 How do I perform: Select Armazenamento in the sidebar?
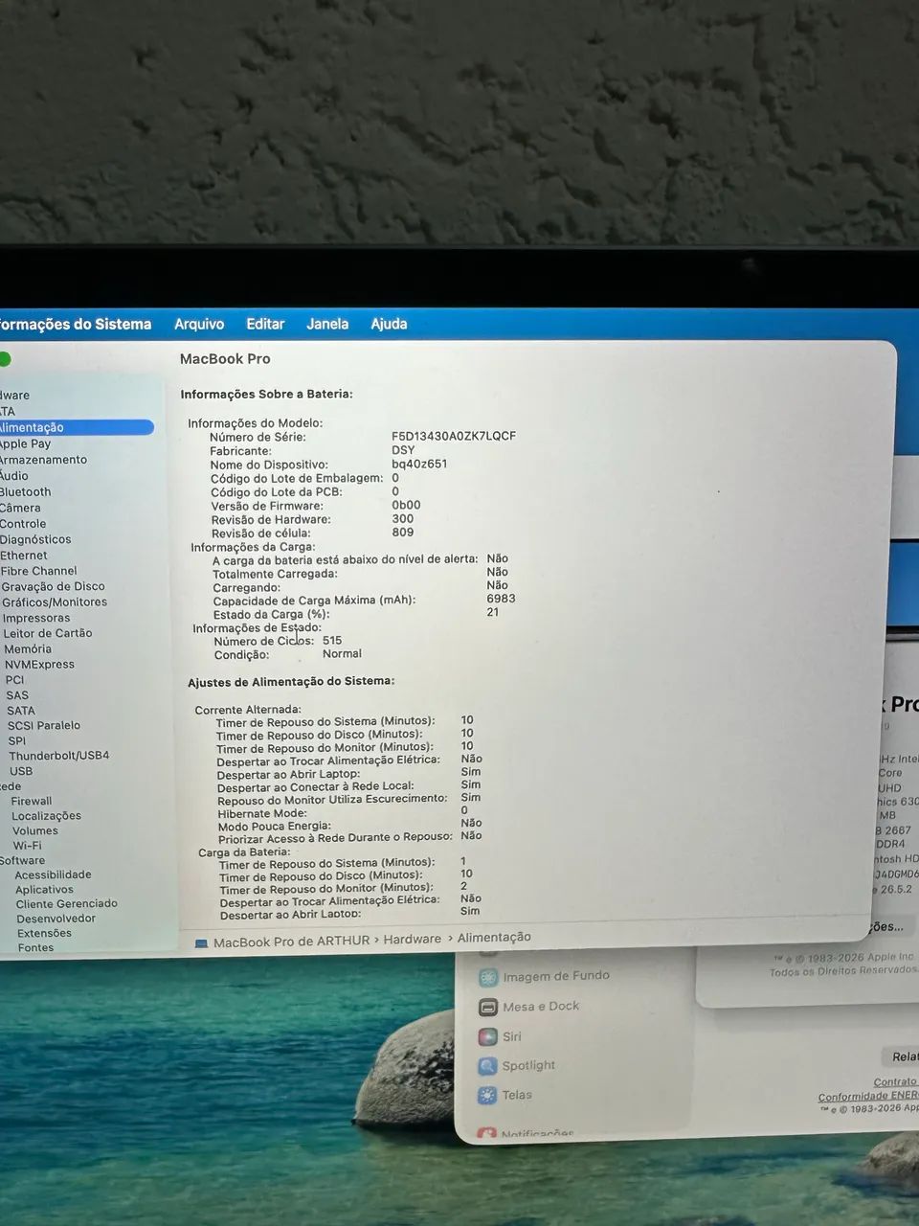pos(43,460)
